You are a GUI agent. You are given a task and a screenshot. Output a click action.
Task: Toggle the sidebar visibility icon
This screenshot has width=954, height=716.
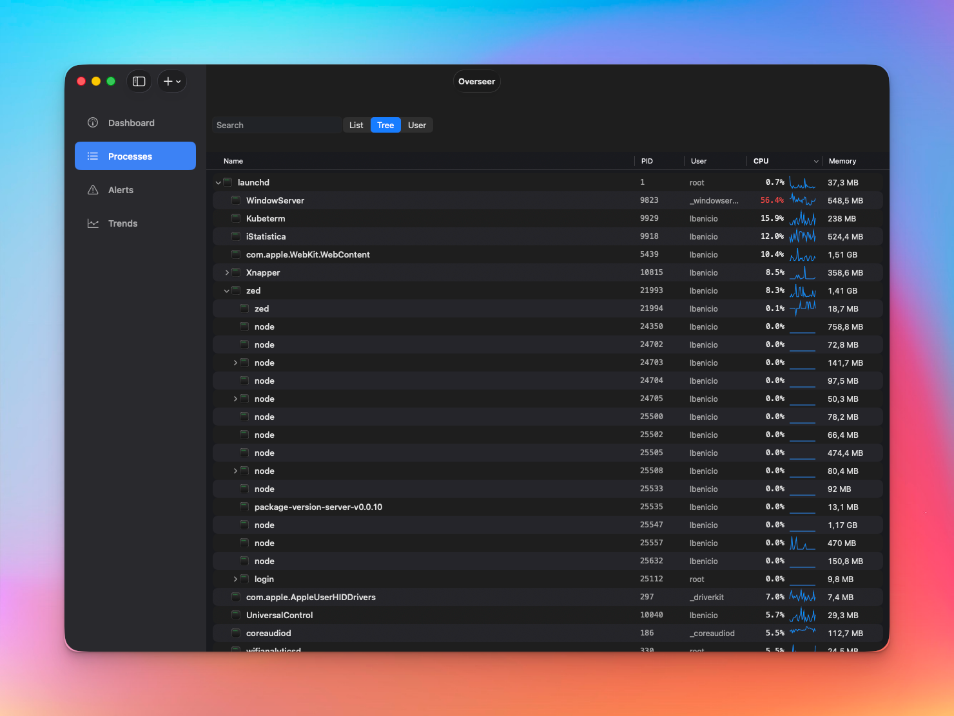(139, 81)
